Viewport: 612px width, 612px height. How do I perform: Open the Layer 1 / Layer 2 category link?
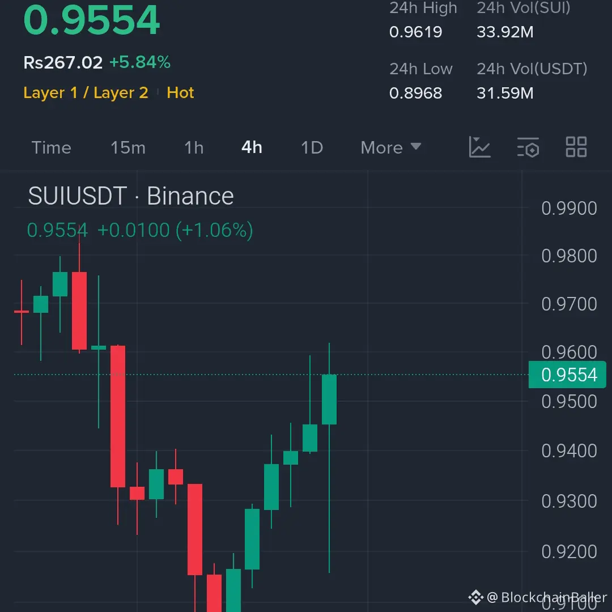86,93
